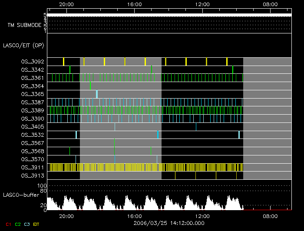This screenshot has width=304, height=231.
Task: Click the 20:00 label on top axis
Action: [x=66, y=4]
